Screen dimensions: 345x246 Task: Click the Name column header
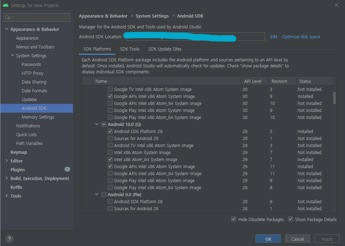(167, 81)
